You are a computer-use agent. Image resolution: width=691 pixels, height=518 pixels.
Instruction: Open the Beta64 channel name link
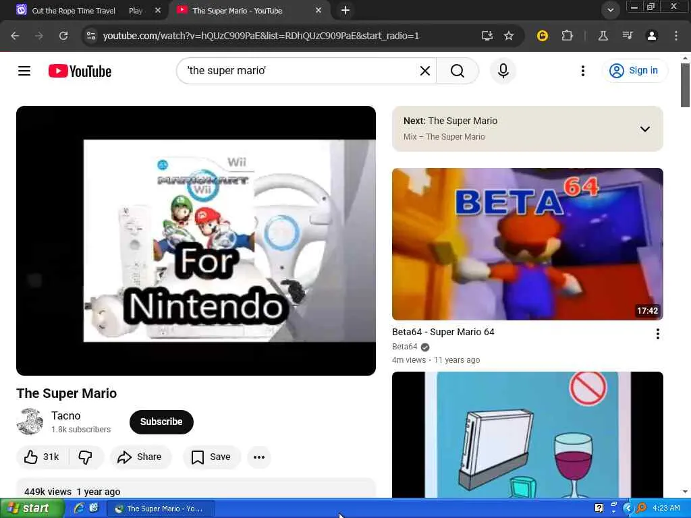point(405,347)
